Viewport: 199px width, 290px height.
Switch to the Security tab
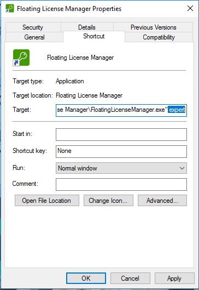33,27
